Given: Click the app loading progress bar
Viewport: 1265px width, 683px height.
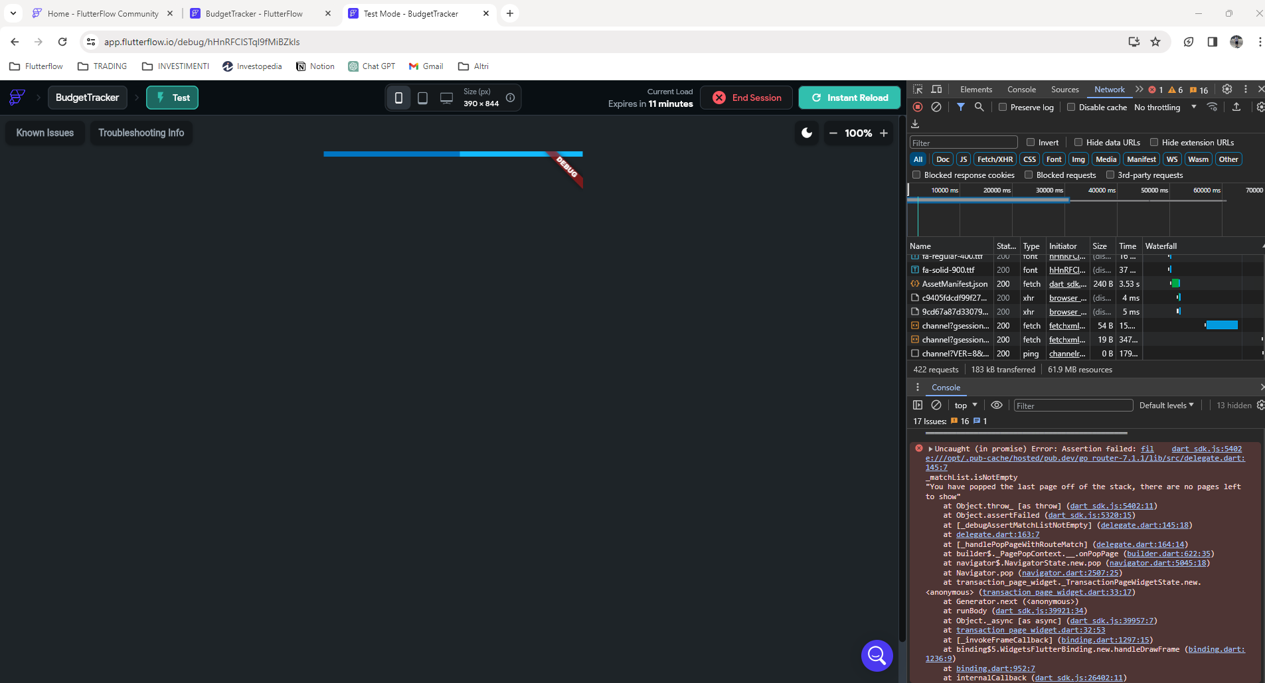Looking at the screenshot, I should pyautogui.click(x=453, y=154).
